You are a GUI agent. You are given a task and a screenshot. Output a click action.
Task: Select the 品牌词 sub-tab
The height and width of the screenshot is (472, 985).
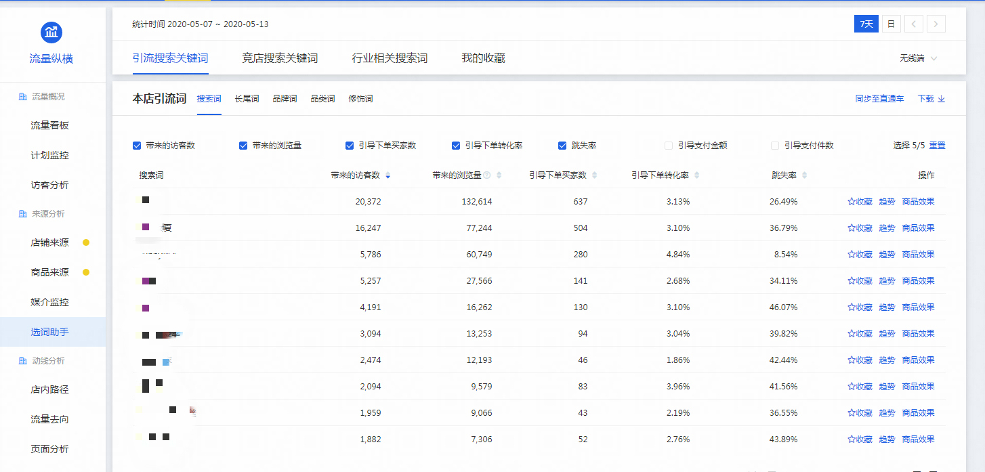285,99
